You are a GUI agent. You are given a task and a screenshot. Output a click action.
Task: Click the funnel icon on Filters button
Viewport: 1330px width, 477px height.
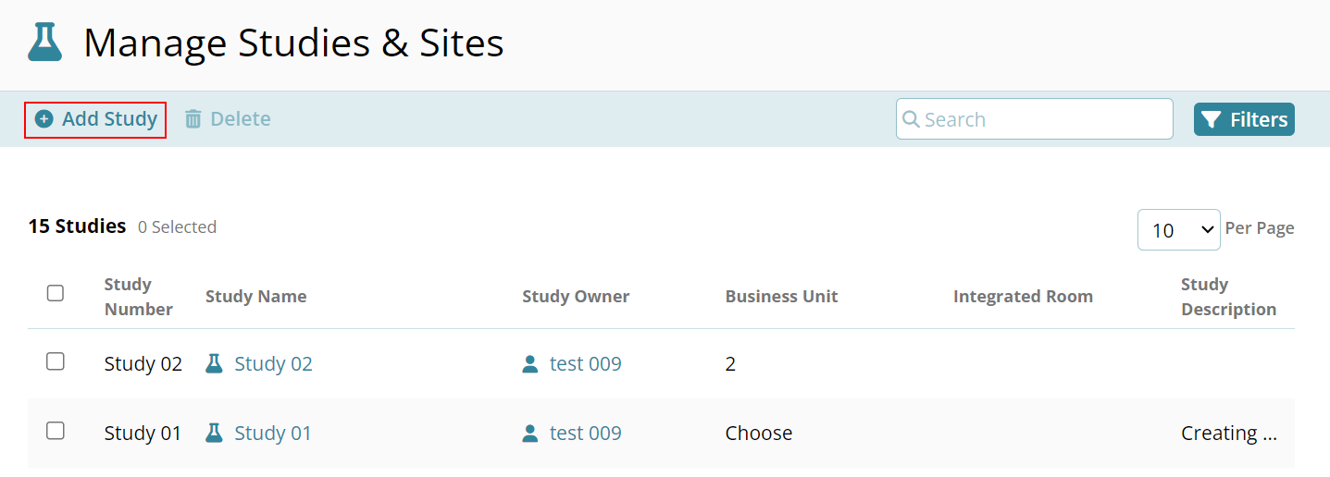pos(1211,119)
